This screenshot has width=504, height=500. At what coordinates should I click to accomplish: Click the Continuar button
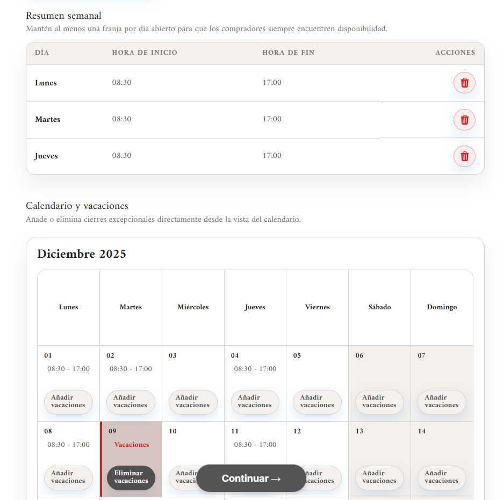[x=251, y=478]
